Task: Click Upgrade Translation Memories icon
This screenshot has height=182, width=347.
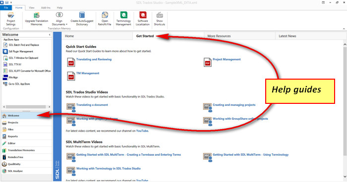Action: [x=37, y=15]
